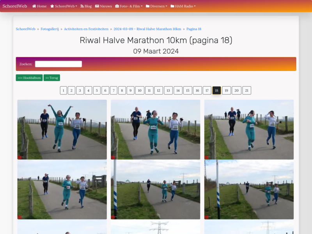Click the Foto- & Film camera icon

[117, 6]
